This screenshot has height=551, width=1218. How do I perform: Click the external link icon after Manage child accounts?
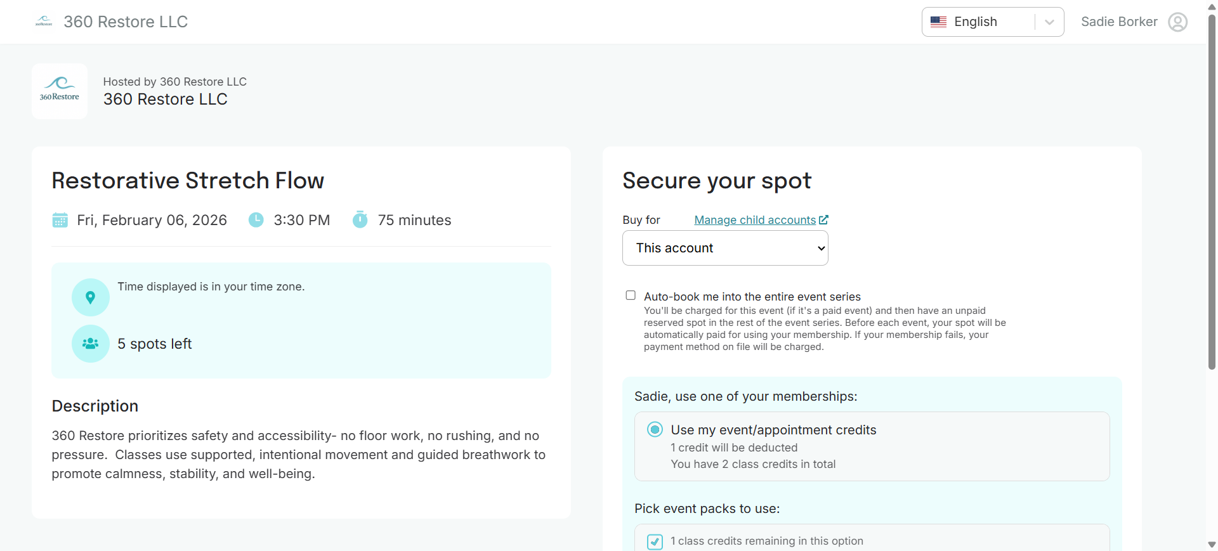click(x=824, y=219)
